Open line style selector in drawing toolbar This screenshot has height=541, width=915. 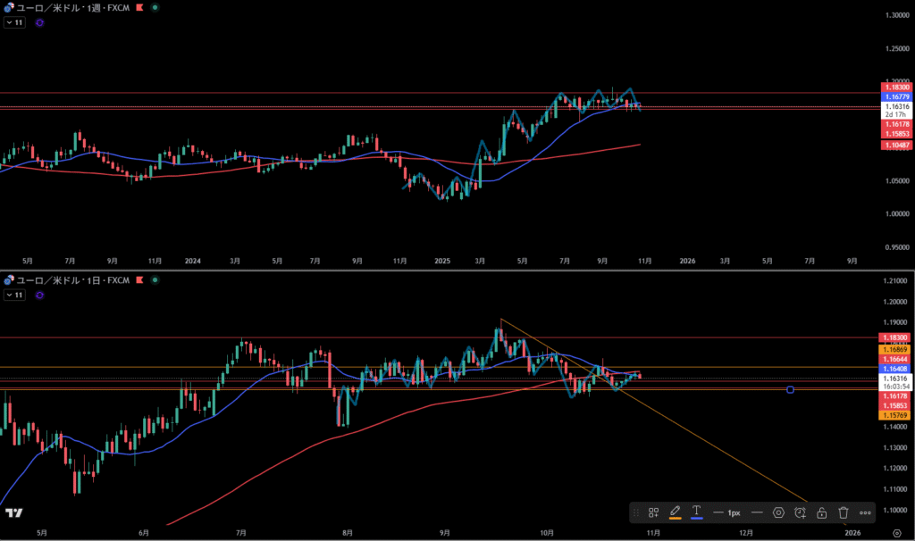click(x=756, y=512)
